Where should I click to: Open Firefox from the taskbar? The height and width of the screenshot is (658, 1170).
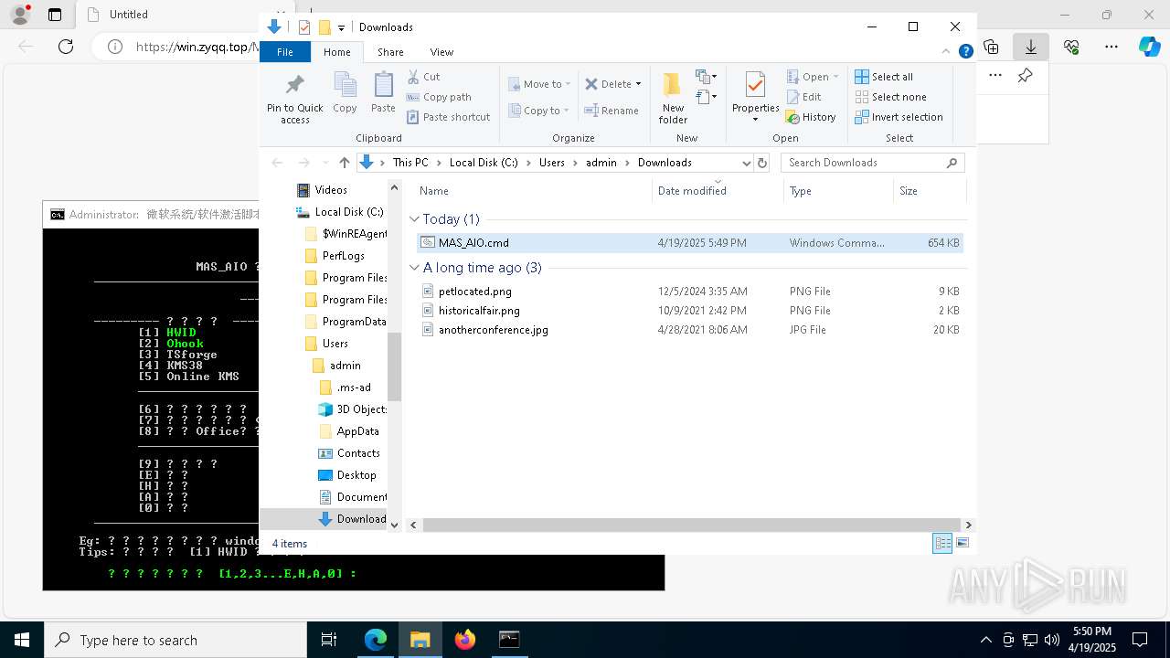coord(465,640)
